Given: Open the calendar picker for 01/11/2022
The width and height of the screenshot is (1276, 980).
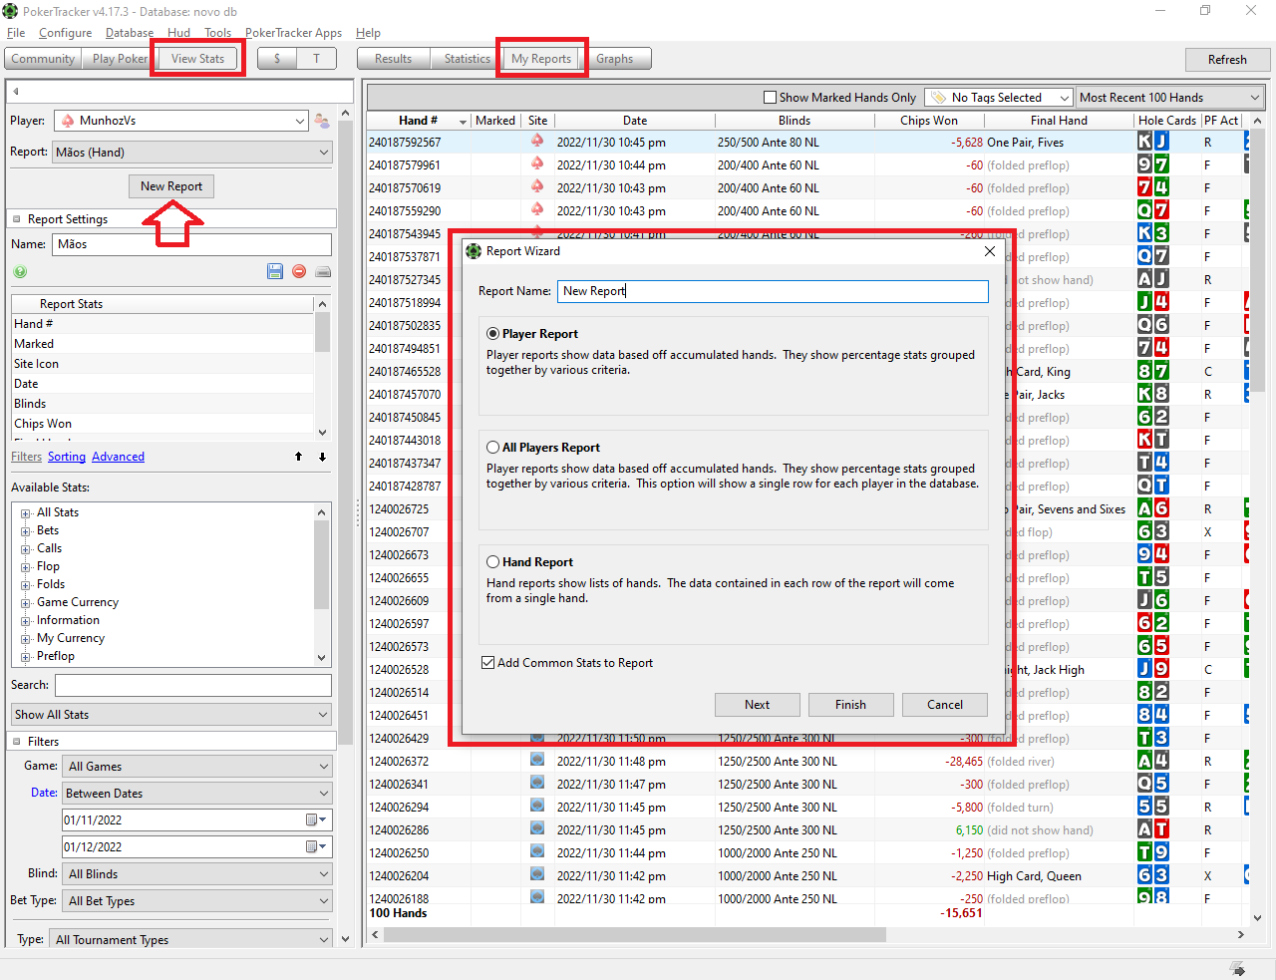Looking at the screenshot, I should [316, 819].
